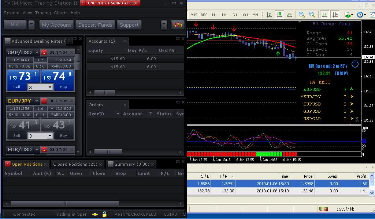Click the bar chart type icon

(x=269, y=15)
